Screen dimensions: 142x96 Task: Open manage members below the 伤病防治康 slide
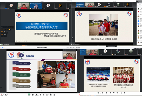(37, 94)
